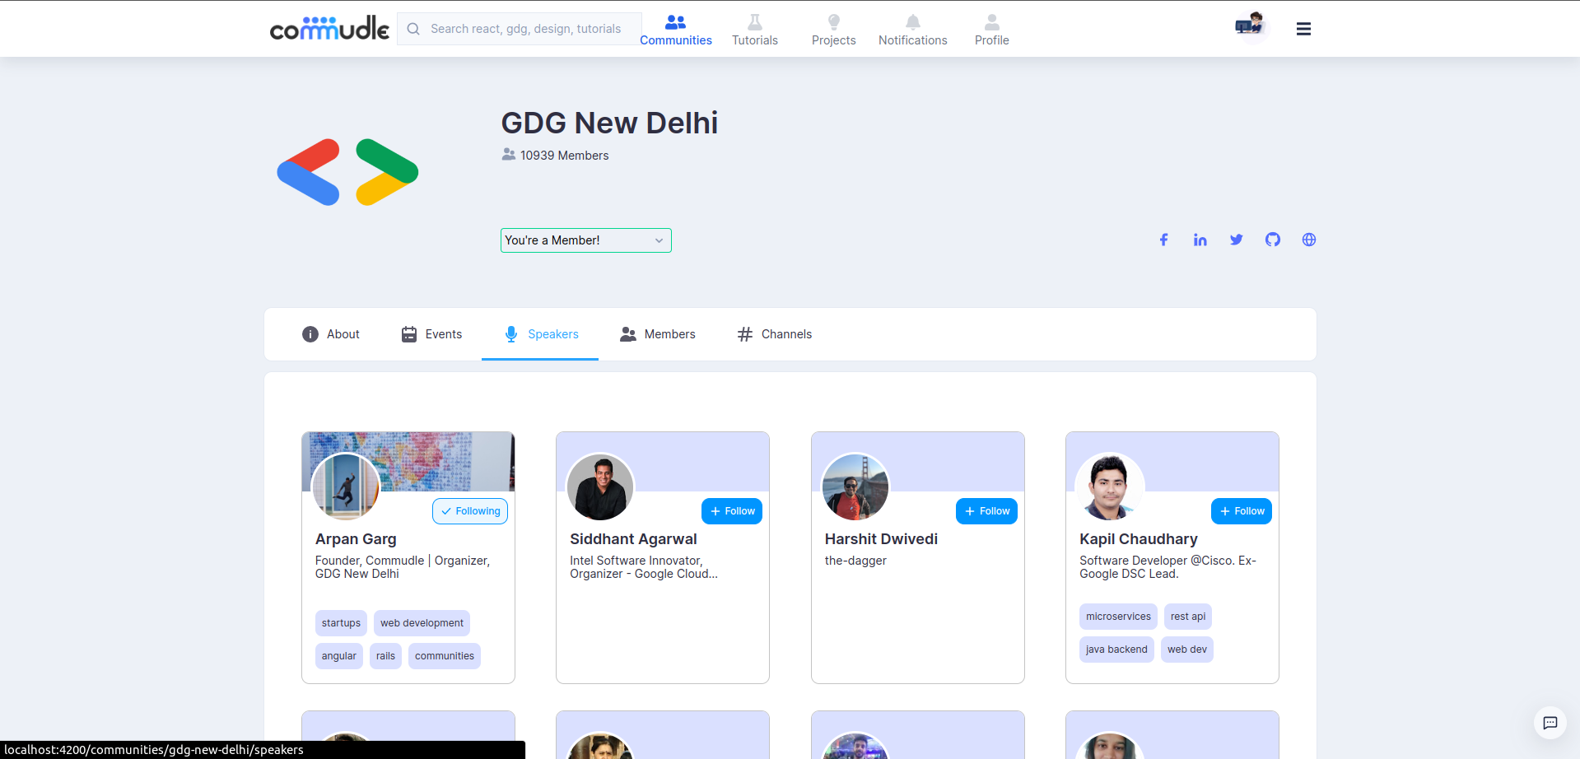1580x759 pixels.
Task: Follow Siddhant Agarwal
Action: tap(732, 511)
